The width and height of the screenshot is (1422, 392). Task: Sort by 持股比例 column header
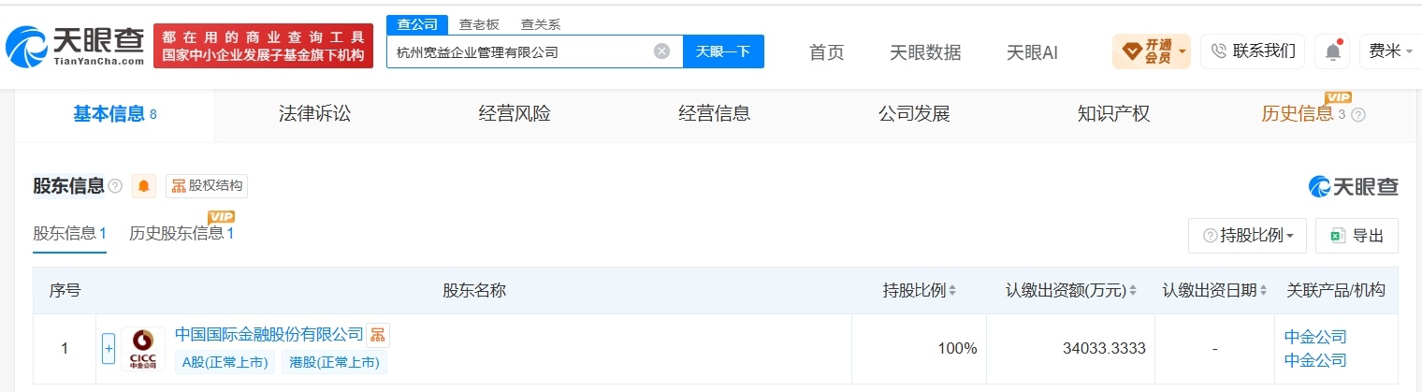920,291
